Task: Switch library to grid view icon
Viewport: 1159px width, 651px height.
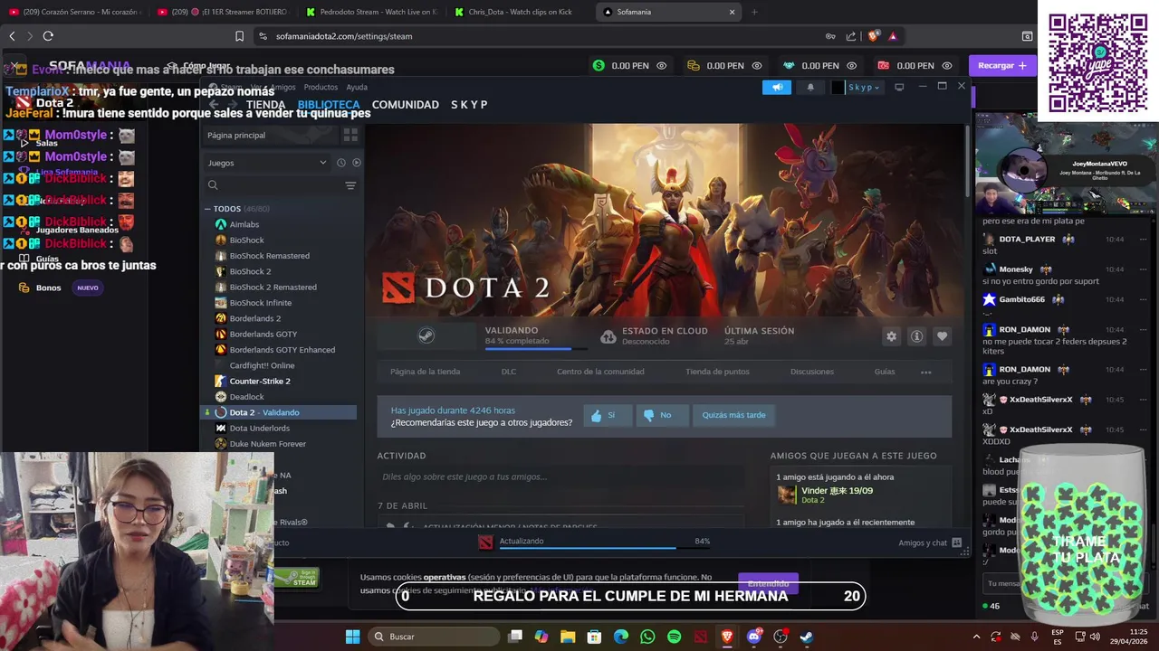Action: coord(350,135)
